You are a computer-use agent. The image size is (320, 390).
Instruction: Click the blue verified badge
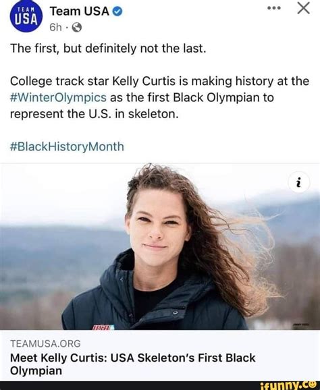pos(117,11)
